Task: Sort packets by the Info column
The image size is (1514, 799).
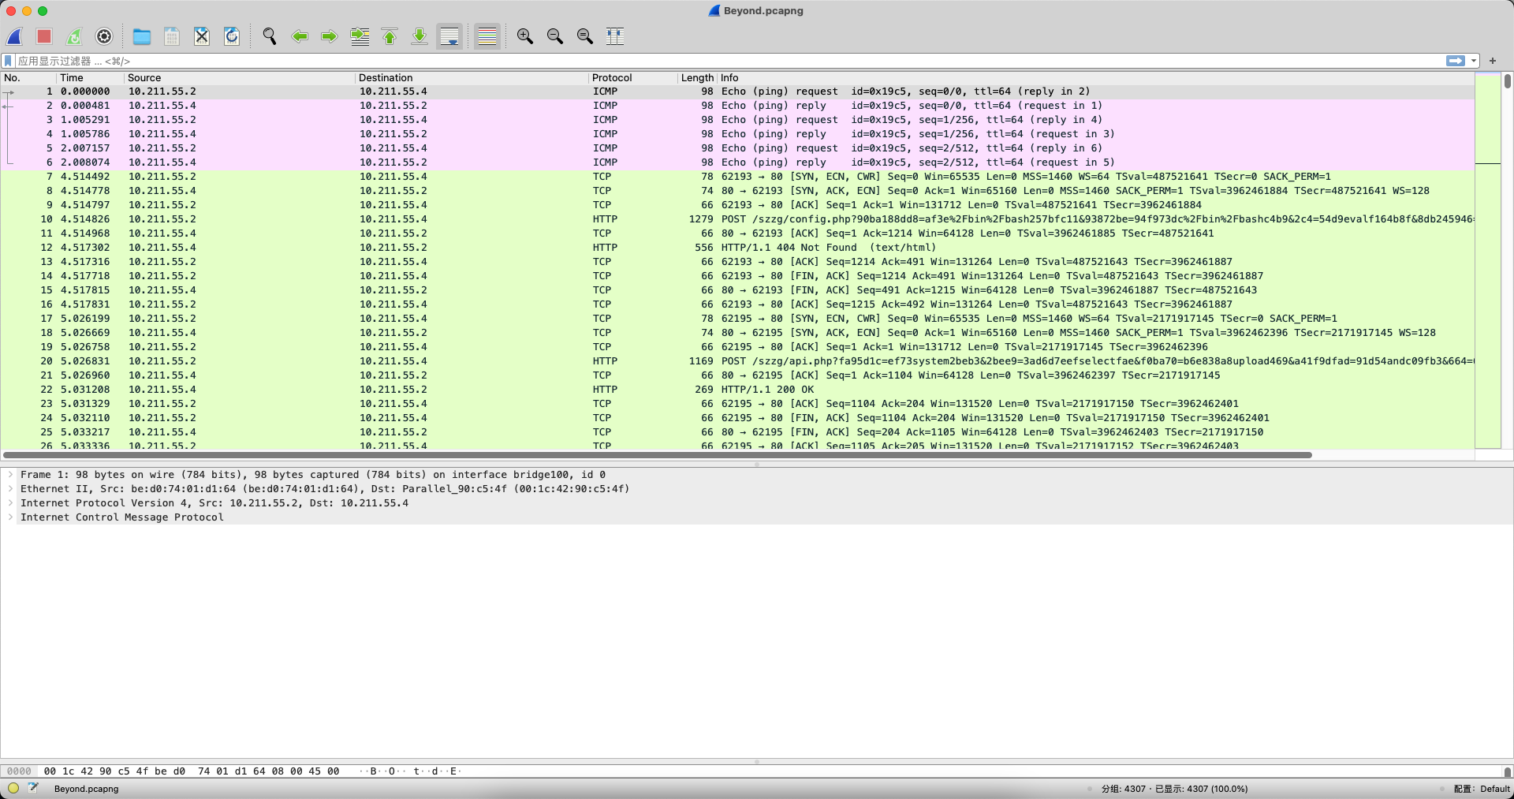Action: (x=1096, y=78)
